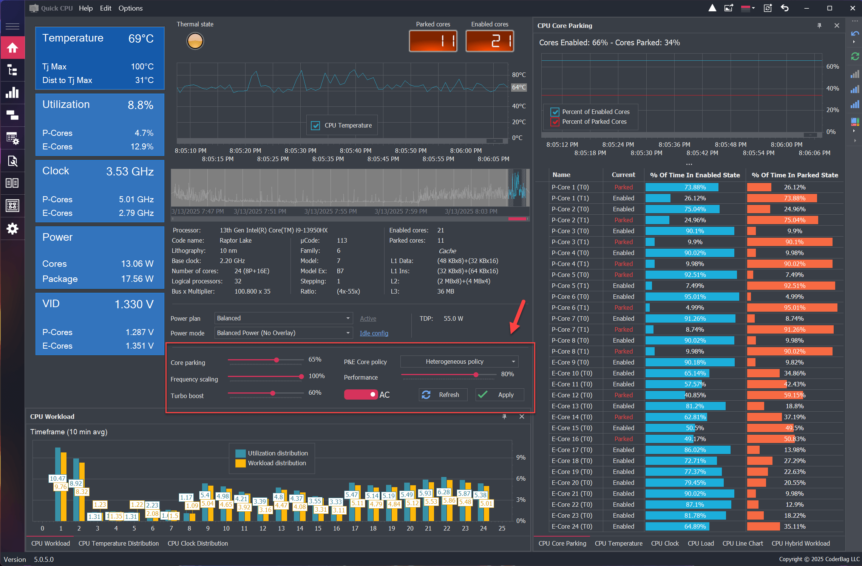862x566 pixels.
Task: Open the settings gear in the sidebar
Action: click(12, 229)
